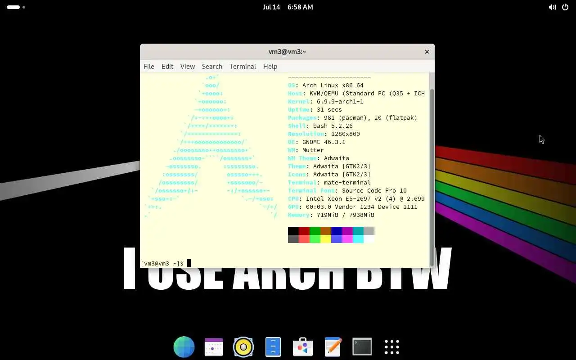Open the File menu in terminal

148,66
